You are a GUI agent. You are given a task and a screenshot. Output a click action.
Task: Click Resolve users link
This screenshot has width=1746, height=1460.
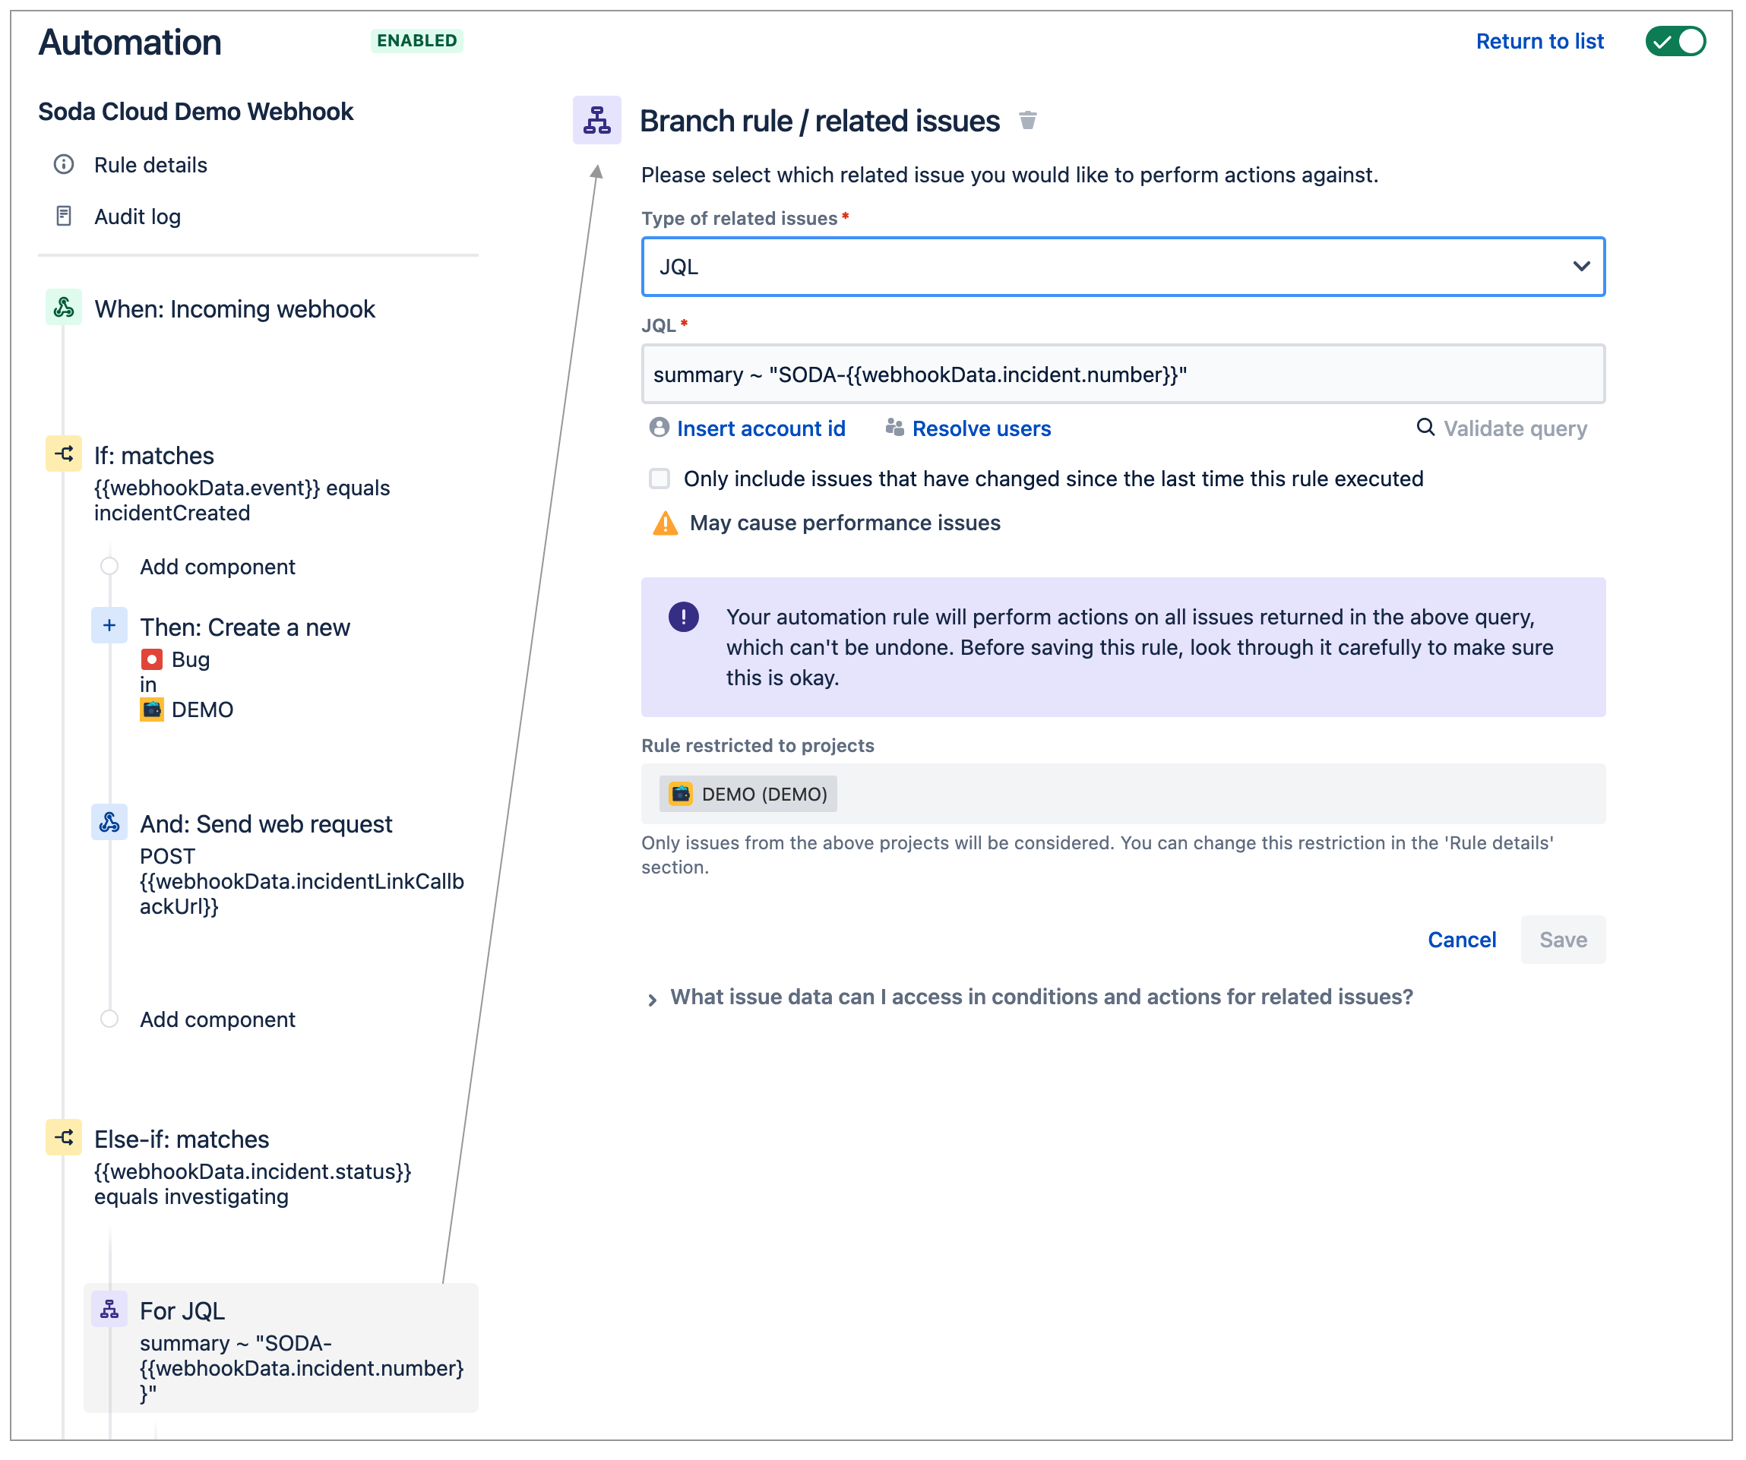coord(981,428)
